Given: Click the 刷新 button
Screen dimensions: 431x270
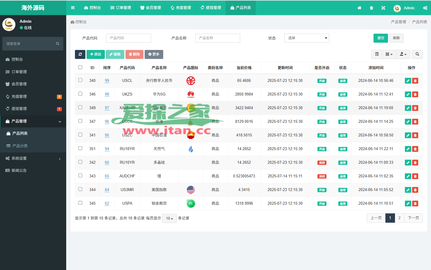Looking at the screenshot, I should pyautogui.click(x=396, y=38).
